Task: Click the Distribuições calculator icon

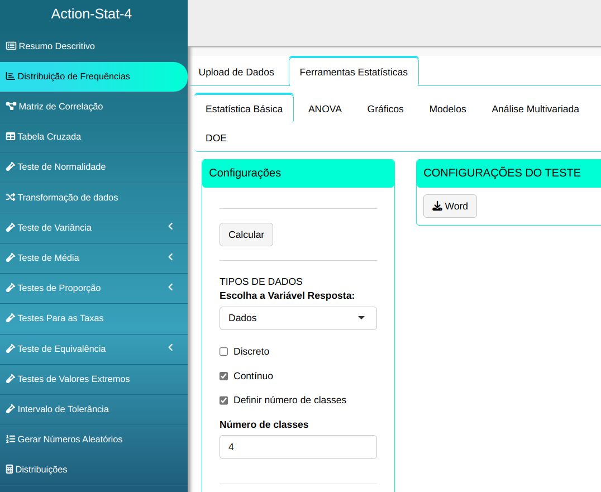Action: 9,469
